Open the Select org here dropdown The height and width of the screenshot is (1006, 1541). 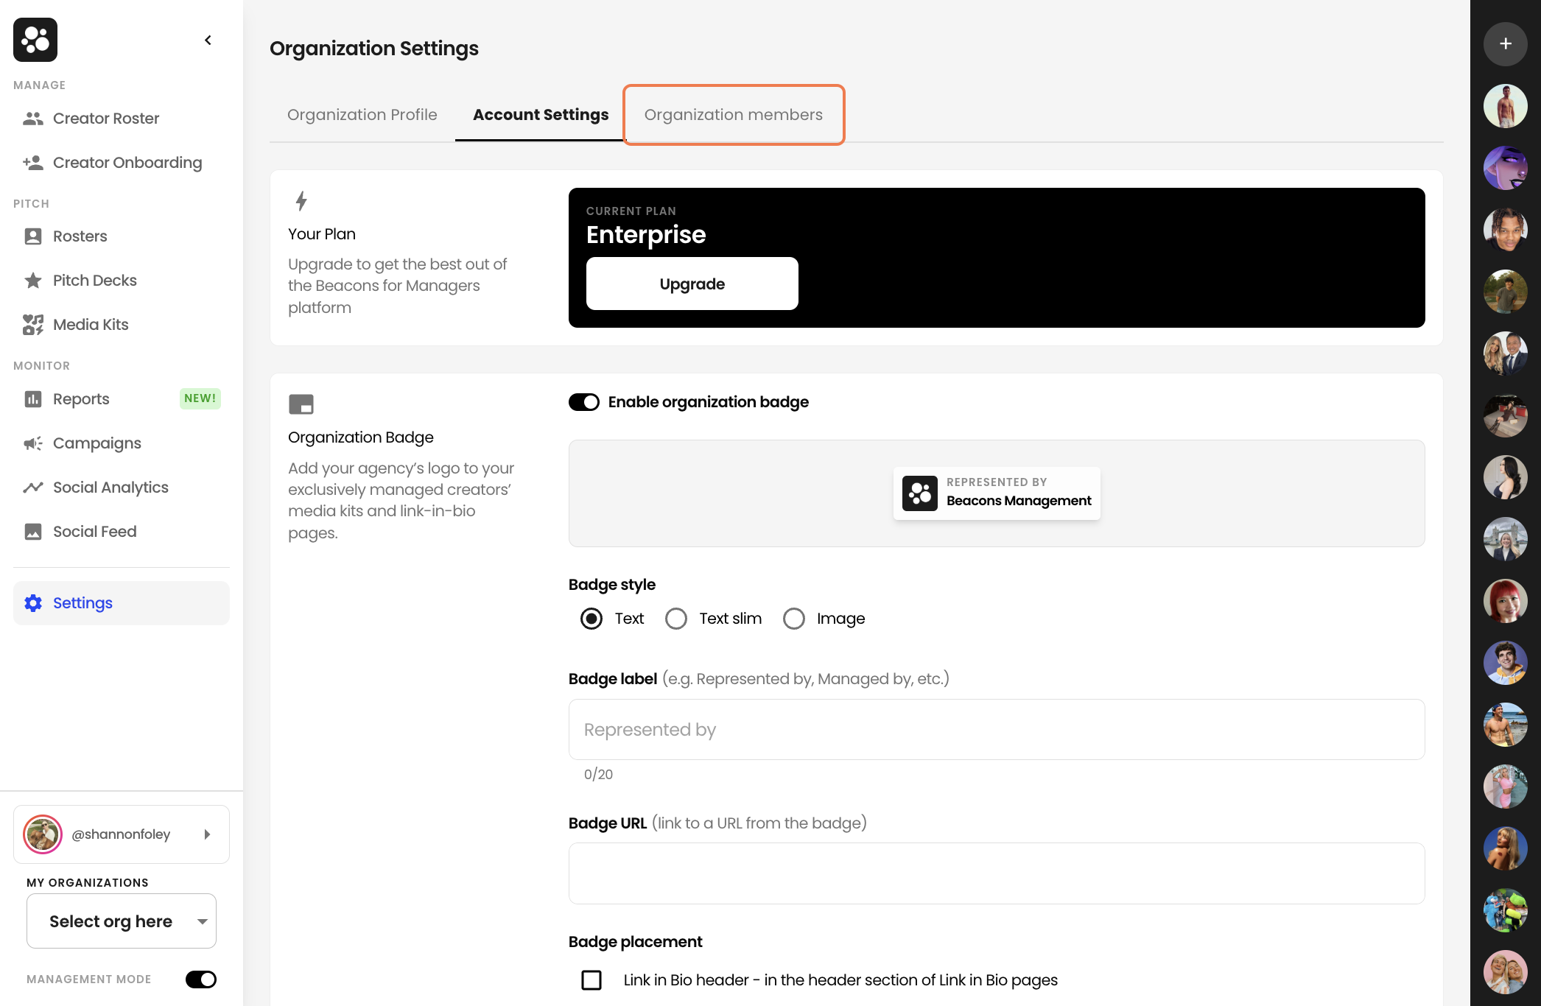(x=122, y=921)
